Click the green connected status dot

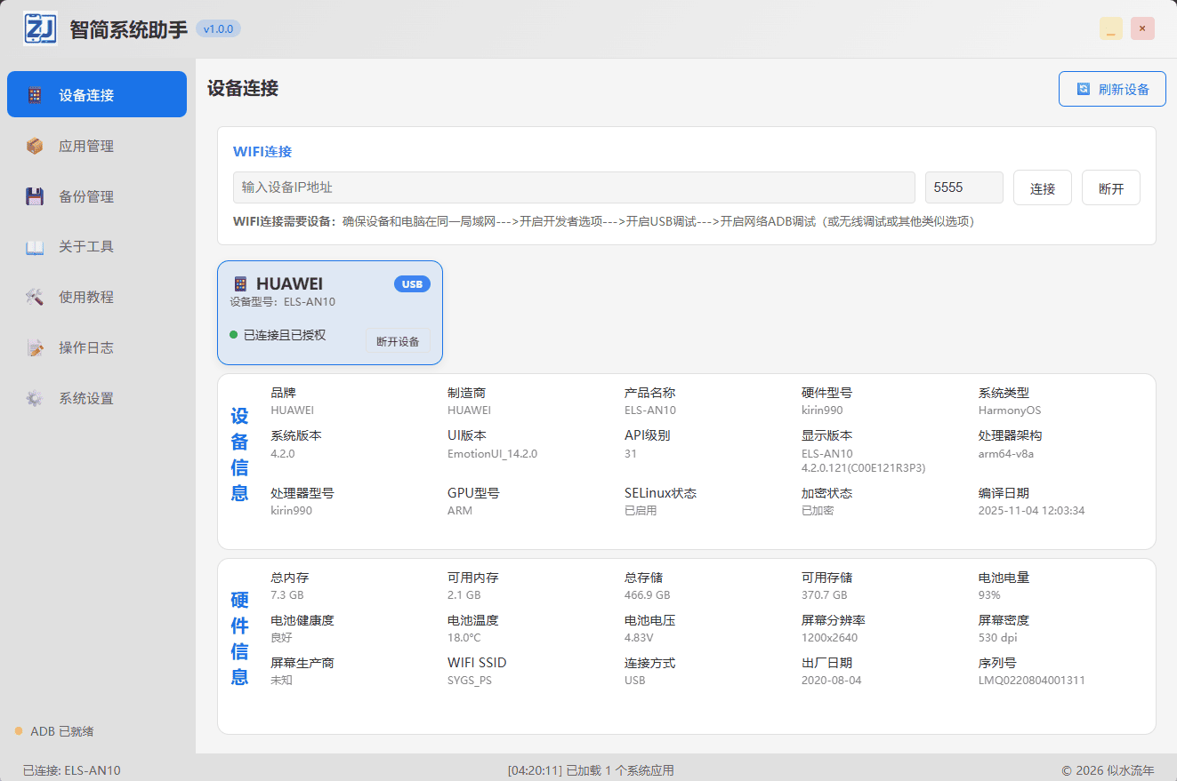point(234,335)
